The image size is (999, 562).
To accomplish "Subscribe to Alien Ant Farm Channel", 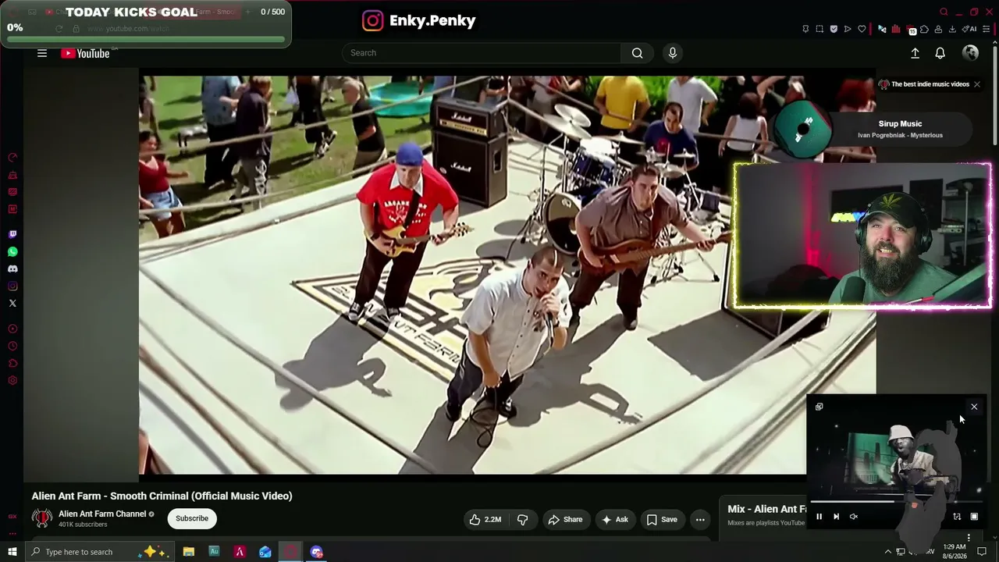I will tap(192, 518).
